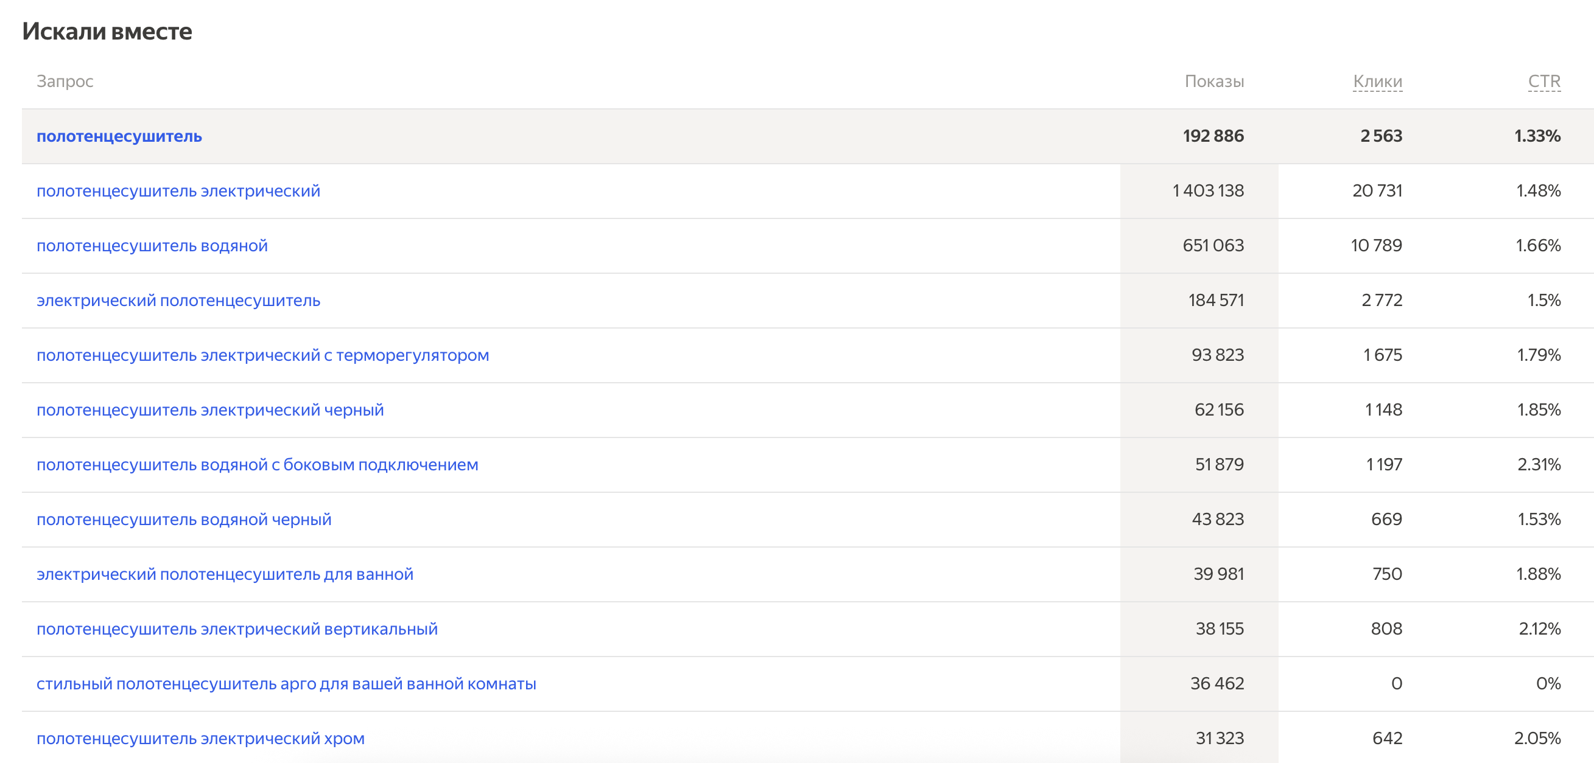Viewport: 1594px width, 763px height.
Task: Open the bold query link 'полотенцесушитель'
Action: pyautogui.click(x=119, y=136)
